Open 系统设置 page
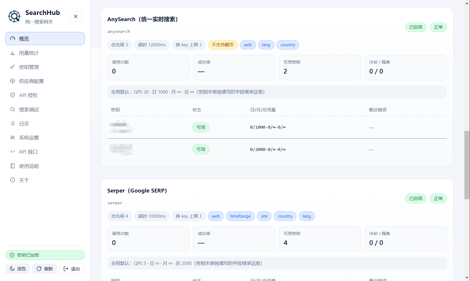Viewport: 470px width, 281px height. [45, 138]
